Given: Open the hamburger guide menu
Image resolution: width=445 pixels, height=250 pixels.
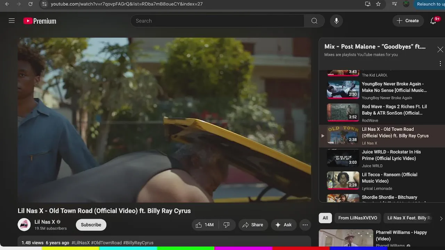Looking at the screenshot, I should click(x=11, y=21).
